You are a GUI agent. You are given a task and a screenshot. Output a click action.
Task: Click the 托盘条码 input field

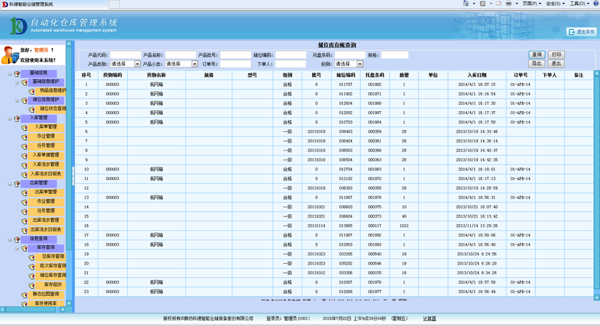coord(351,55)
